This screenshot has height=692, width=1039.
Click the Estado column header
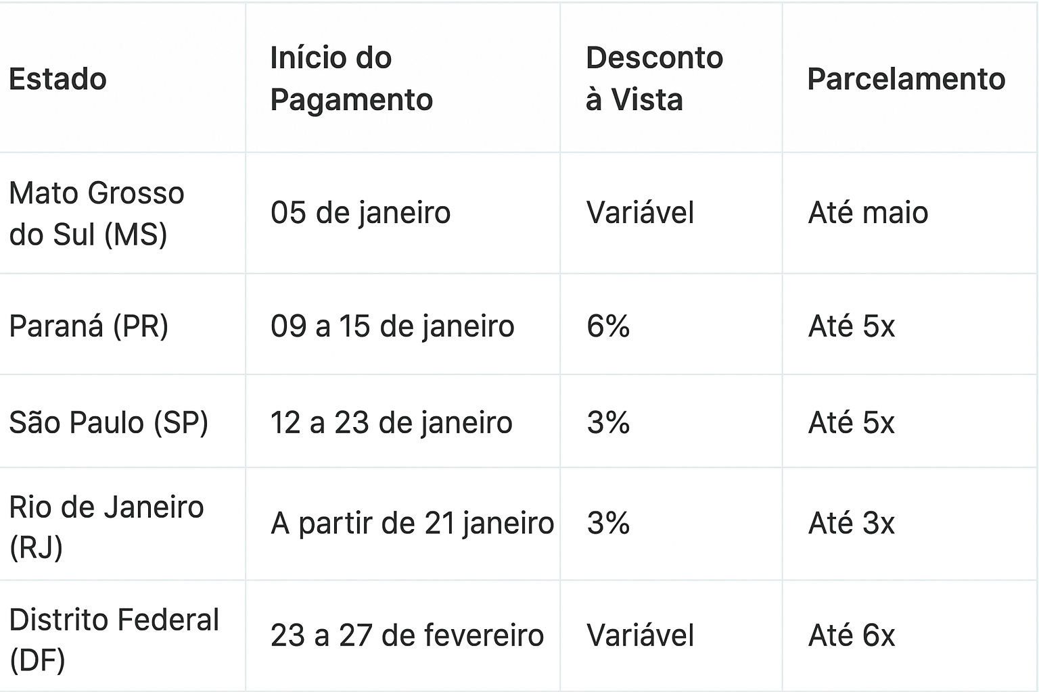[58, 79]
